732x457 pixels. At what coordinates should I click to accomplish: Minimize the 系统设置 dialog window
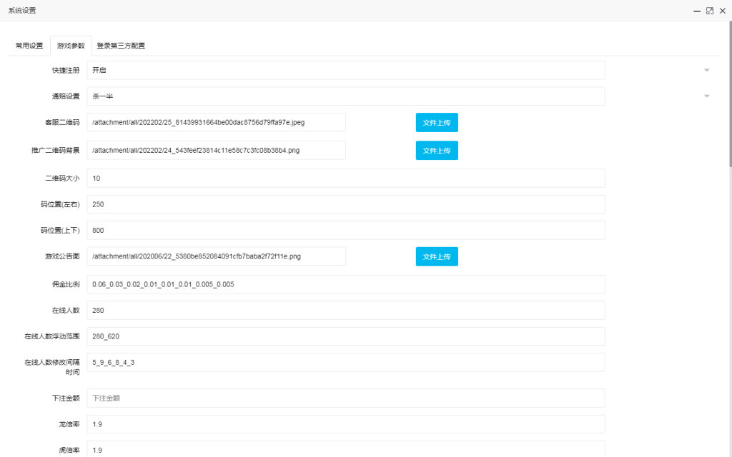(697, 11)
